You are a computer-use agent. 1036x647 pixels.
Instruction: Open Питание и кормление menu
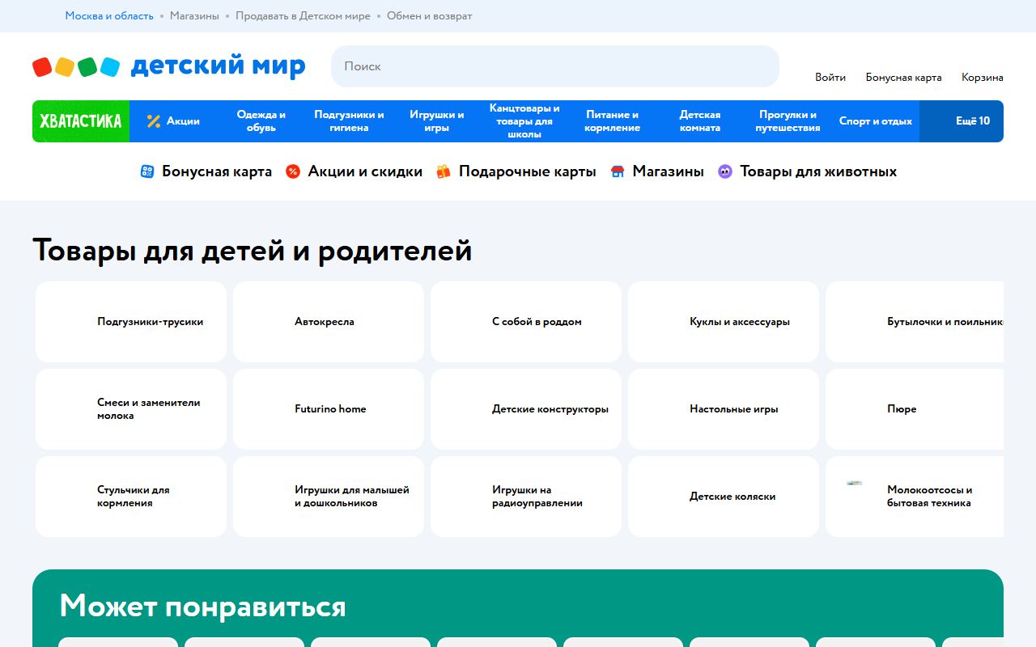point(613,121)
